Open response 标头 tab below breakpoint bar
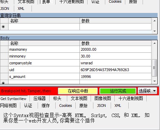The height and width of the screenshot is (130, 160). pos(57,98)
